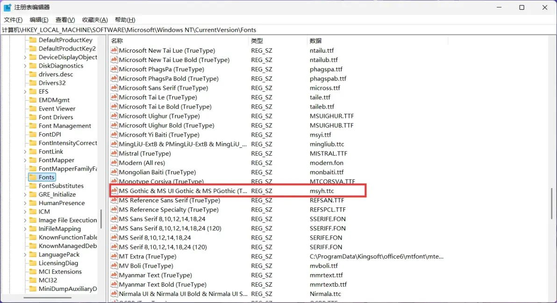Select the Myanmar Text Bold (TrueType) value
Screen dimensions: 557x303
(163, 284)
